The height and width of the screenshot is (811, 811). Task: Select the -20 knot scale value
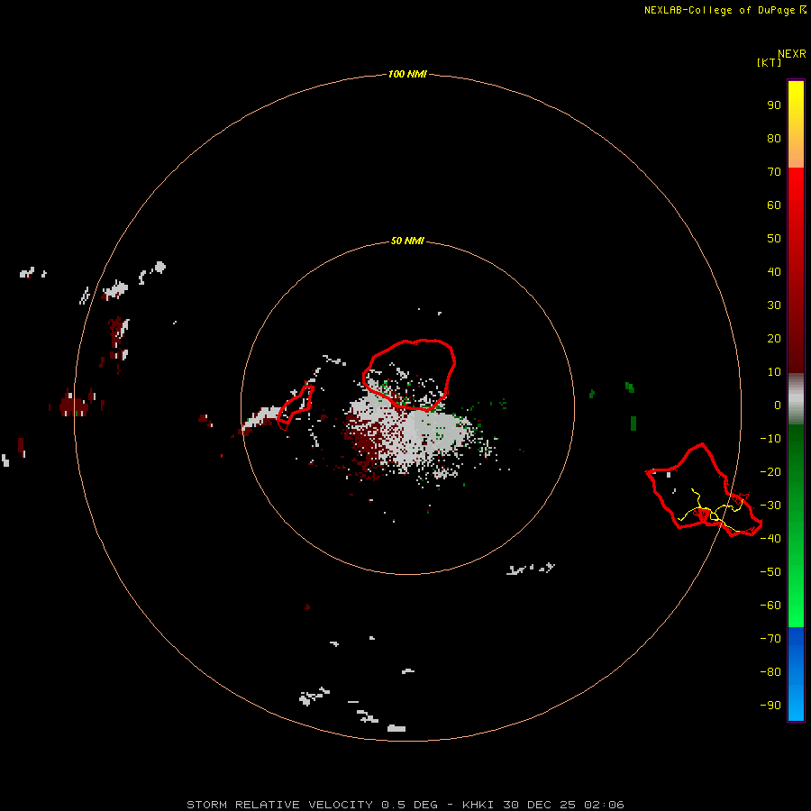(770, 472)
